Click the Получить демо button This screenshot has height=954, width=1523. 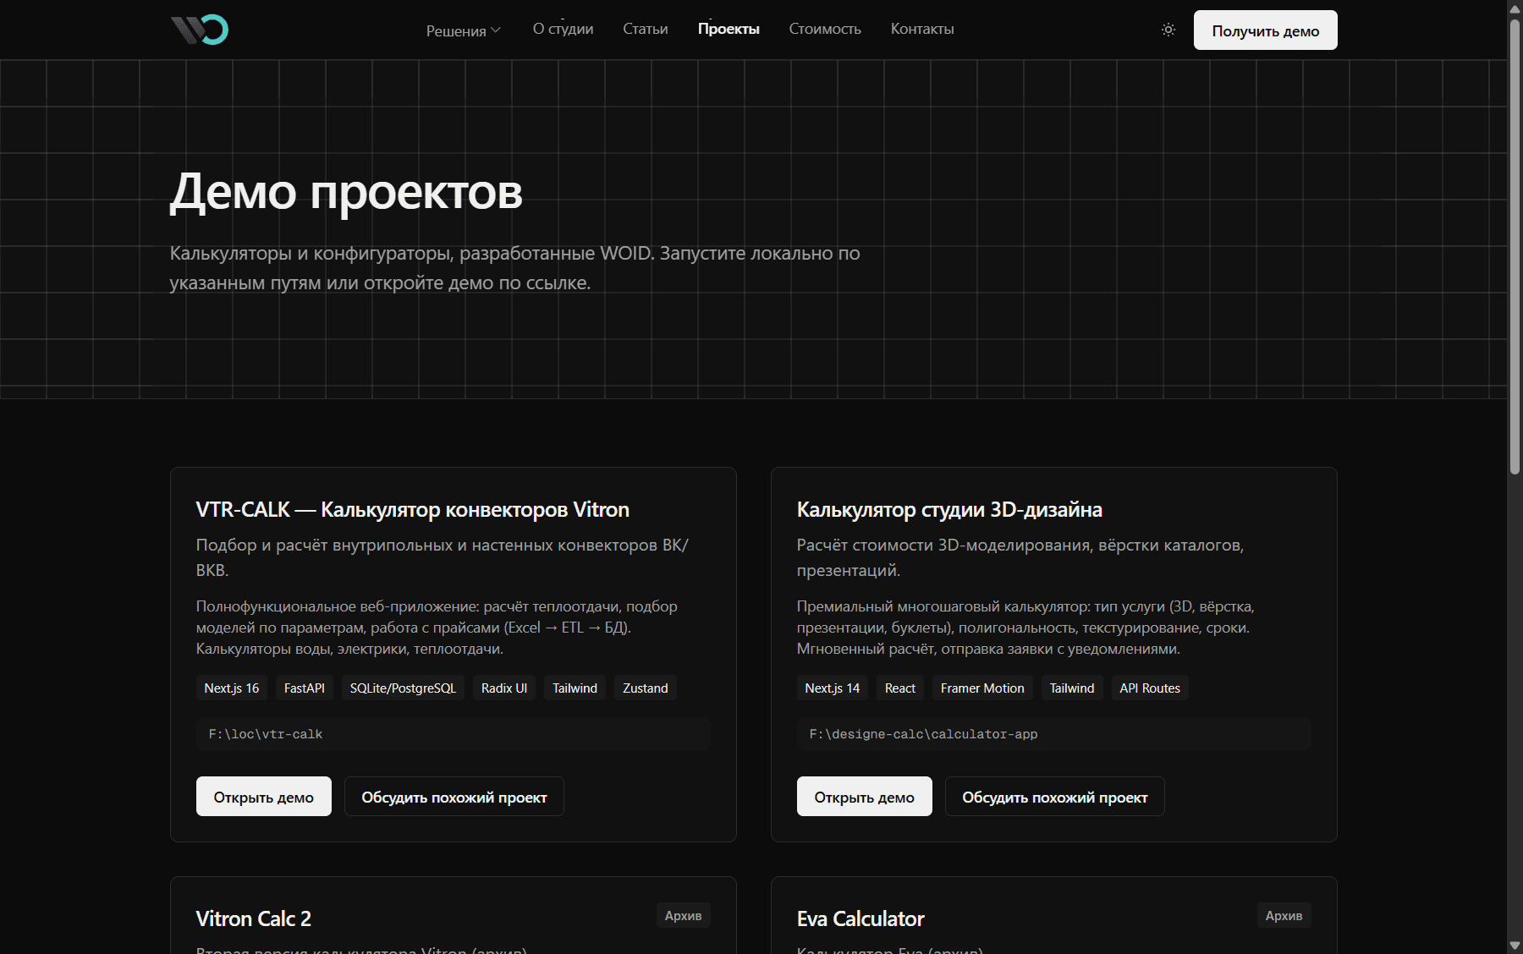coord(1265,30)
